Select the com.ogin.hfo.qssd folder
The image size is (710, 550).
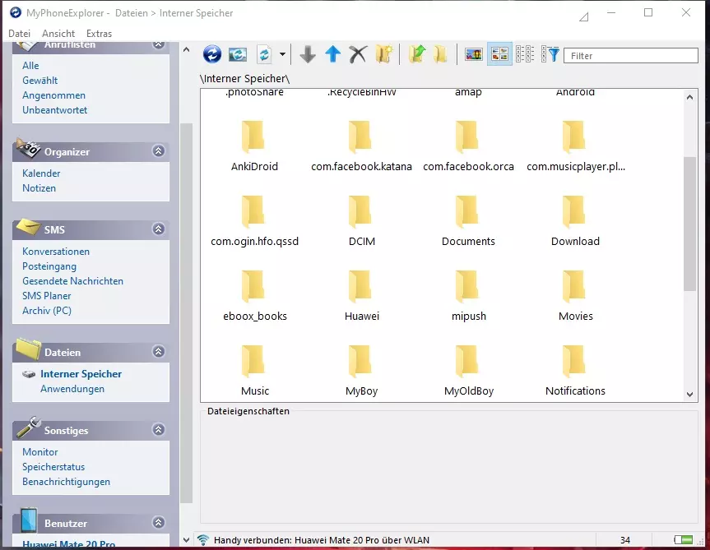[254, 221]
